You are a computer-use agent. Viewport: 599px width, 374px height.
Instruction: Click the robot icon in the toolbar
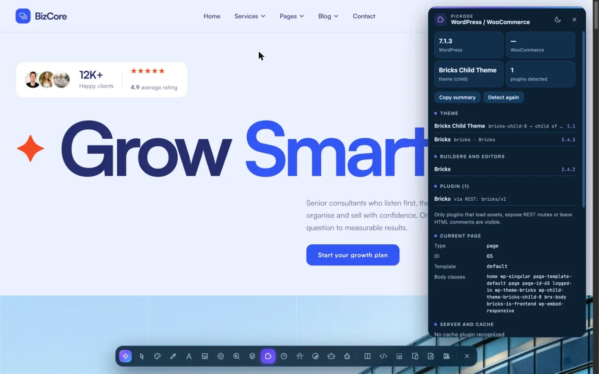[331, 356]
